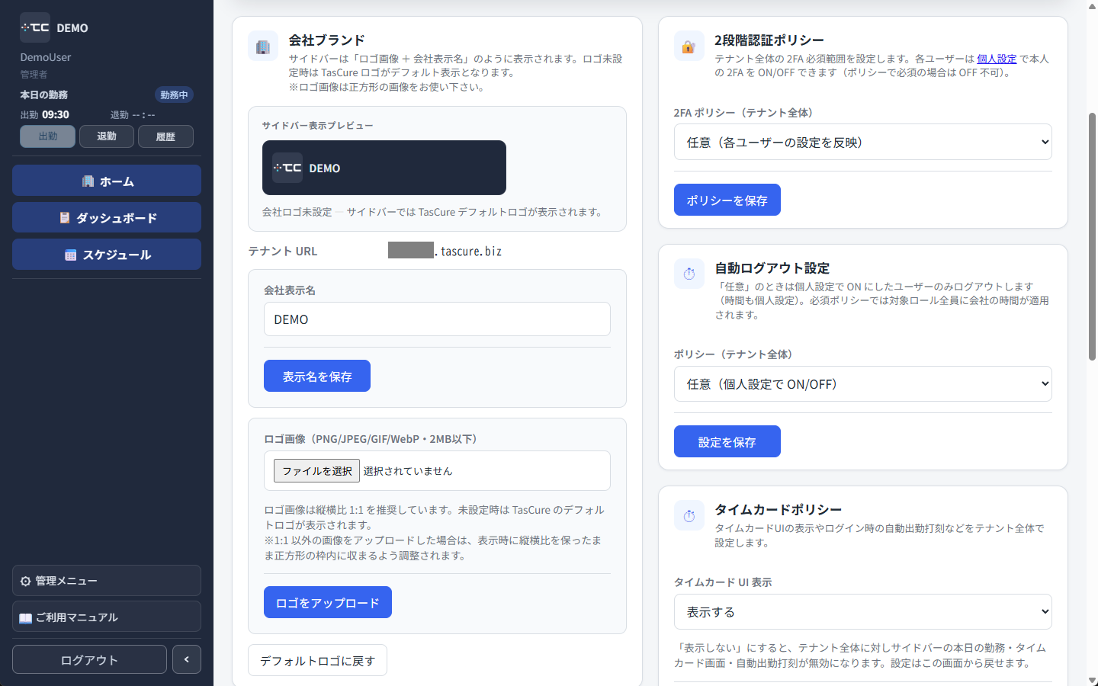1098x686 pixels.
Task: Click the timer icon beside 自動ログアウト設定
Action: pyautogui.click(x=689, y=274)
